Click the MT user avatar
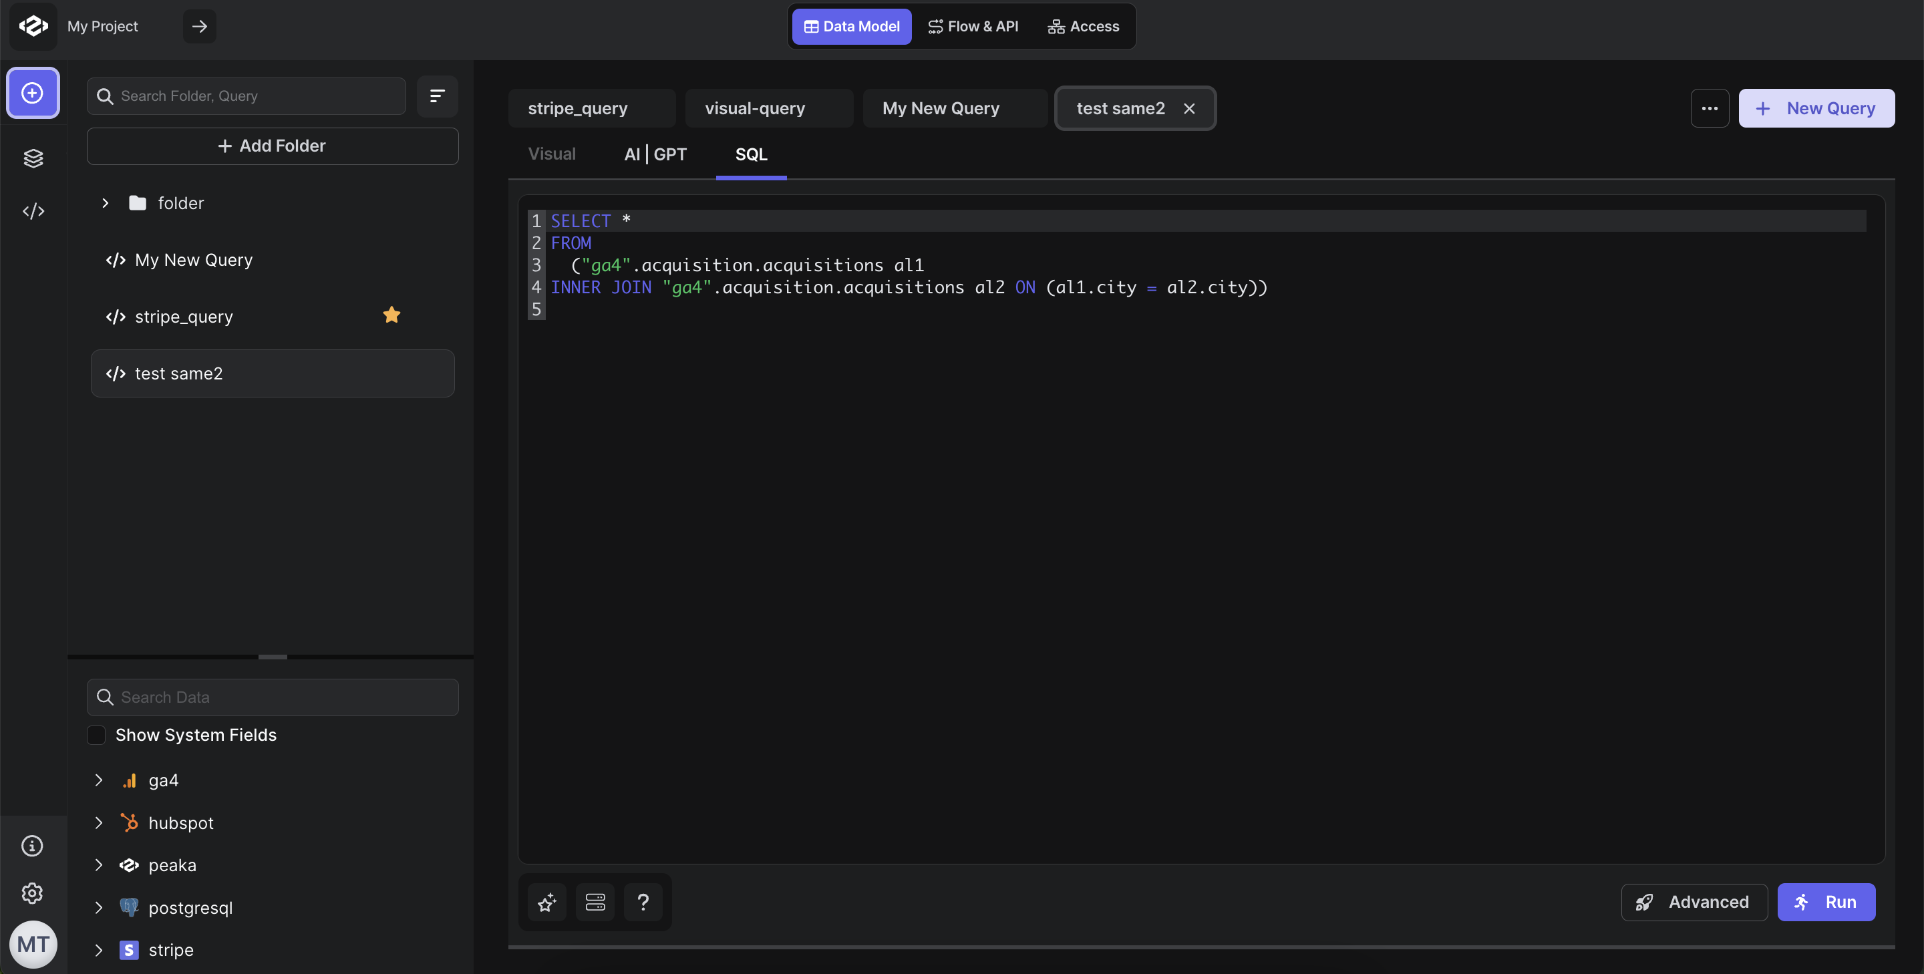The height and width of the screenshot is (974, 1924). pyautogui.click(x=33, y=944)
